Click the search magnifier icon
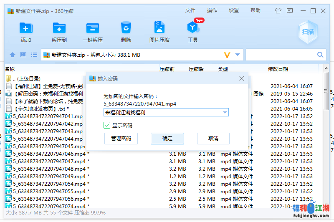Image resolution: width=334 pixels, height=222 pixels. point(321,55)
